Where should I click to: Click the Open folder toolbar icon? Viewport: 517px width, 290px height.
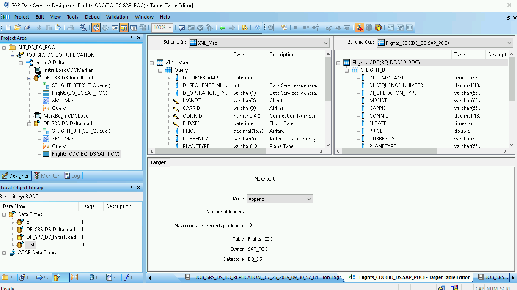click(x=17, y=27)
